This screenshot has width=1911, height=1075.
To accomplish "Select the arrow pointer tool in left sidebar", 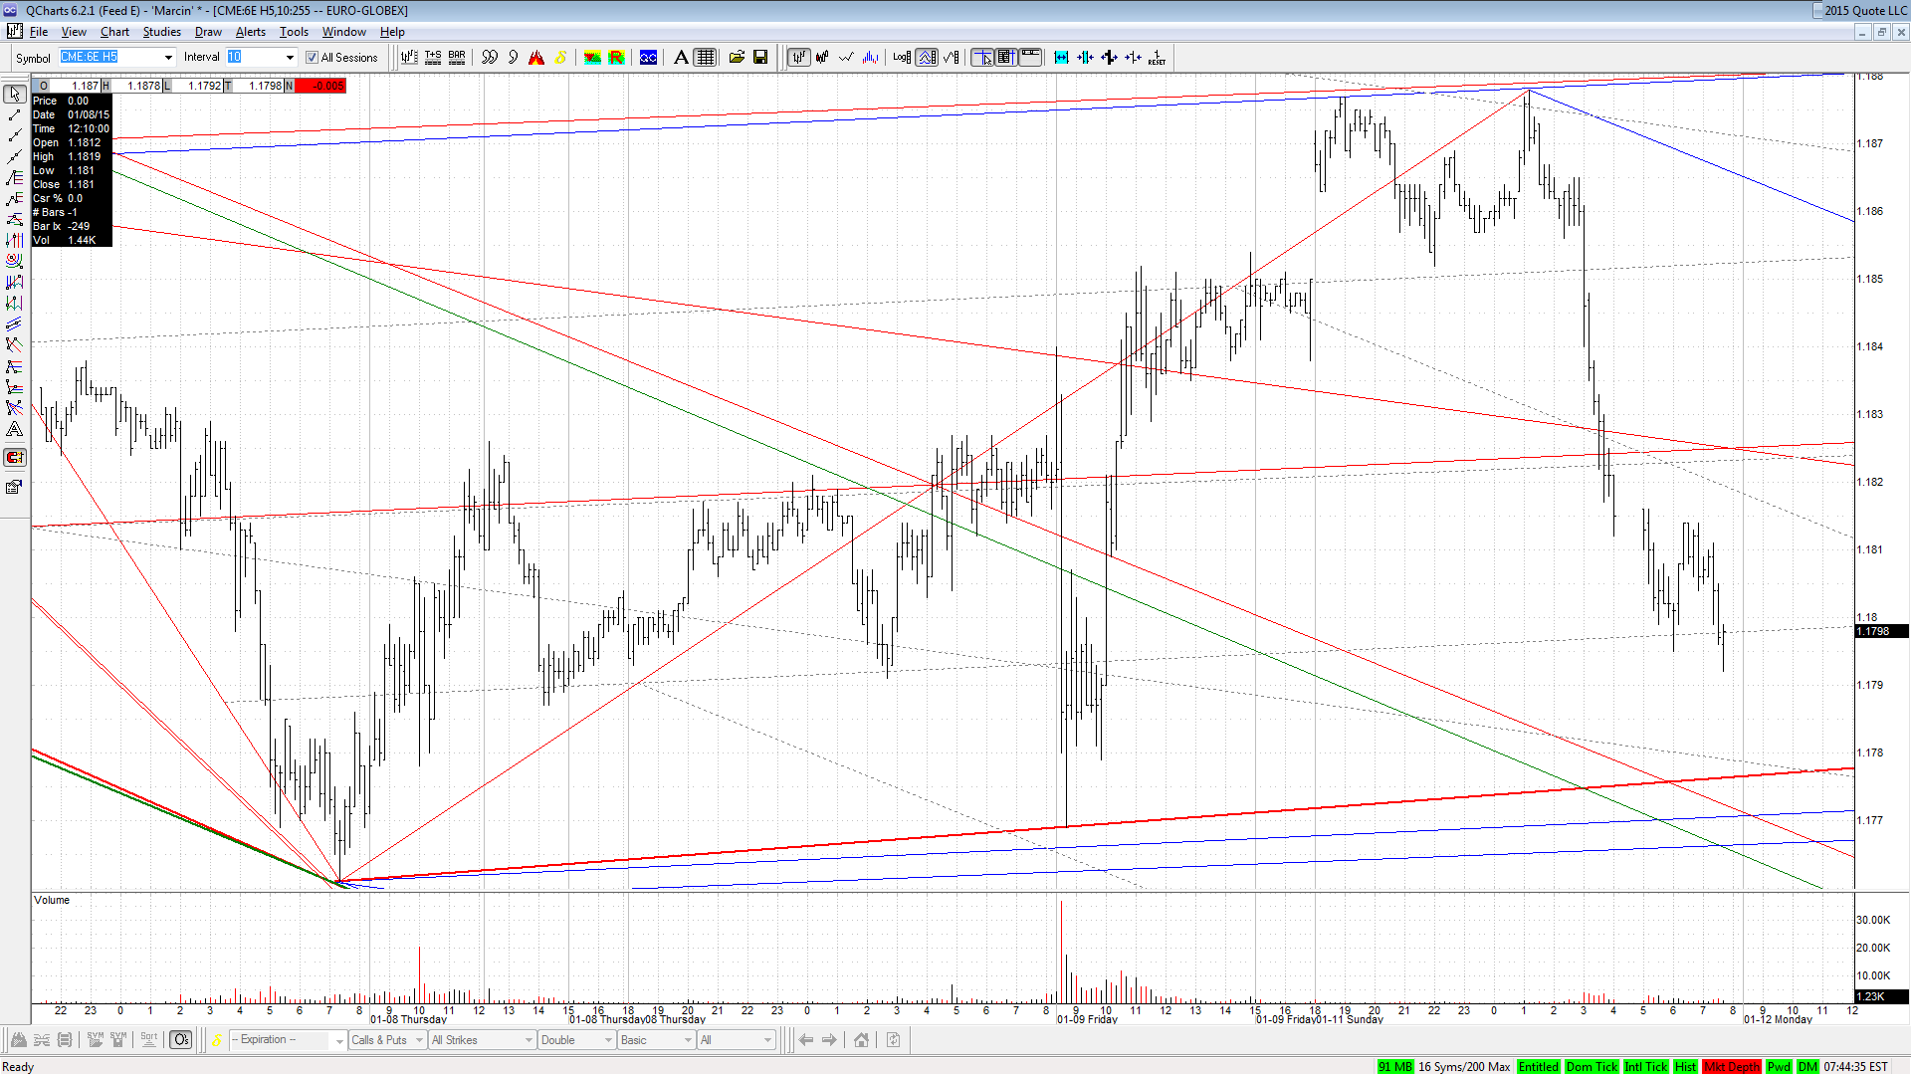I will pos(15,94).
